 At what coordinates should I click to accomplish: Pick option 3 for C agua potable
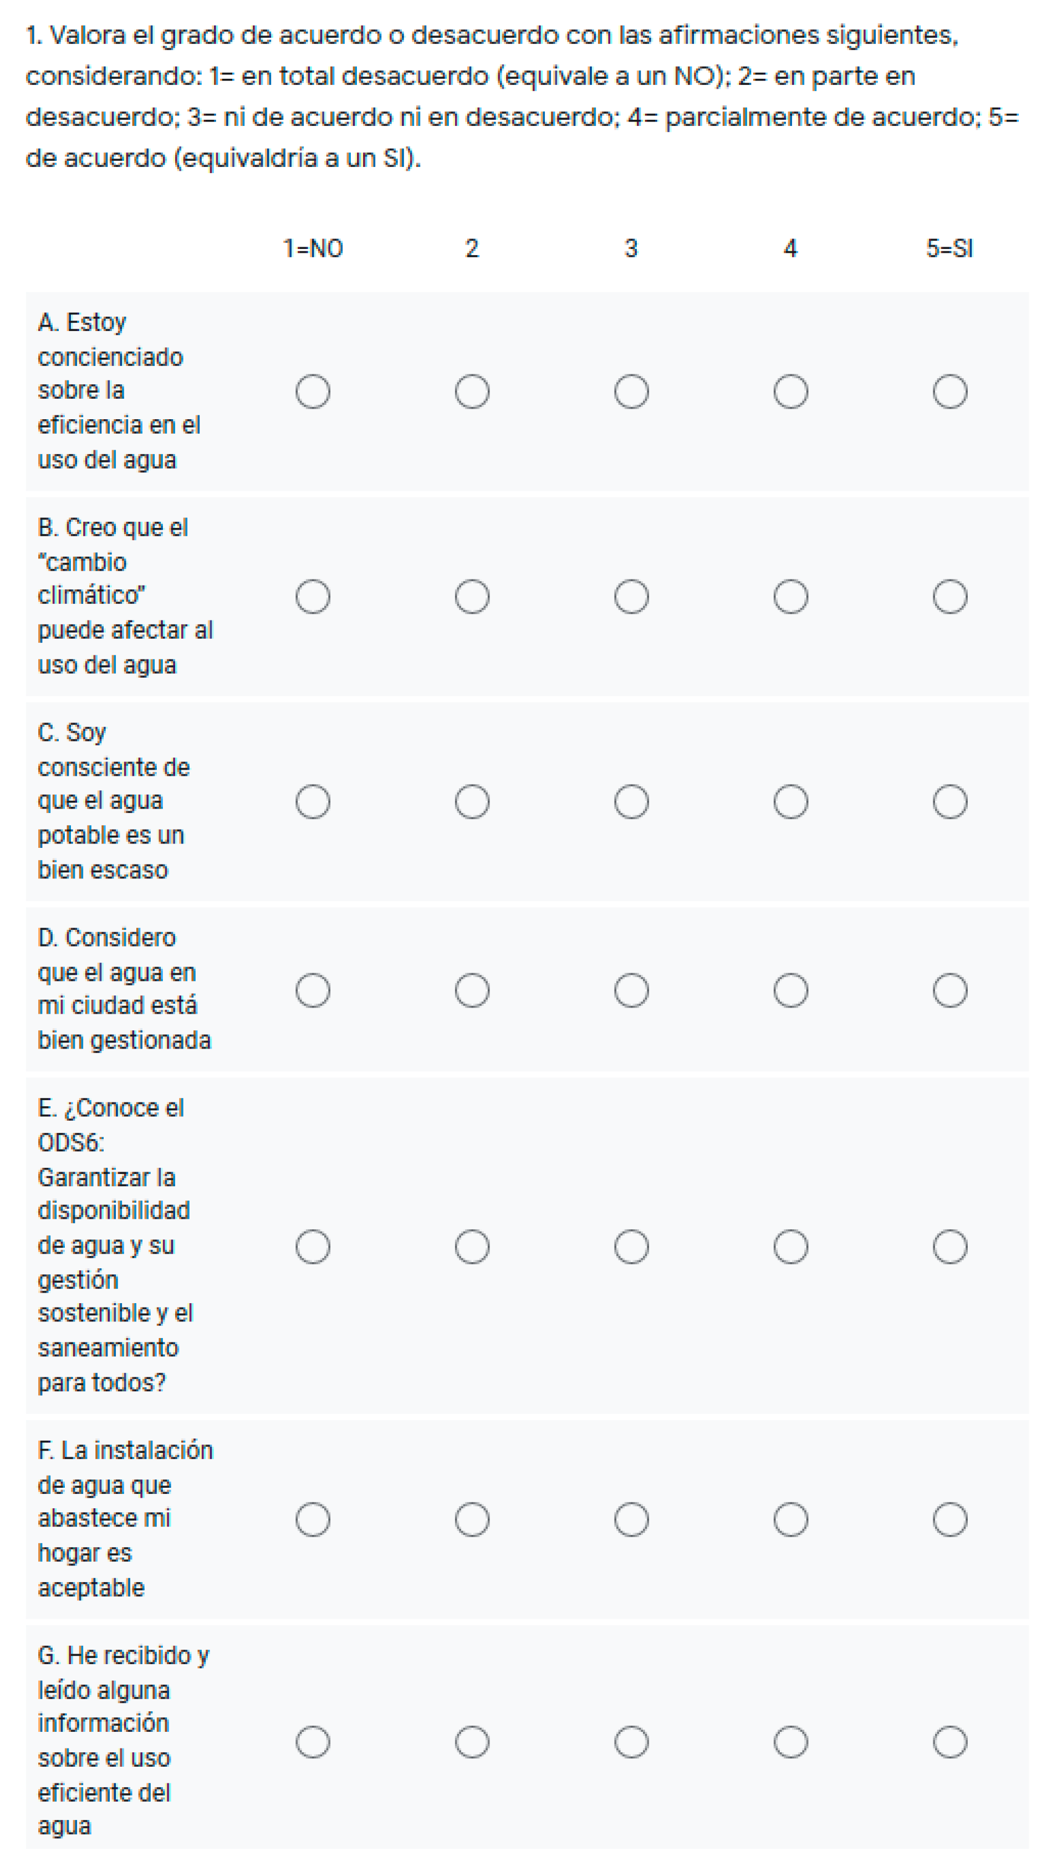coord(631,802)
